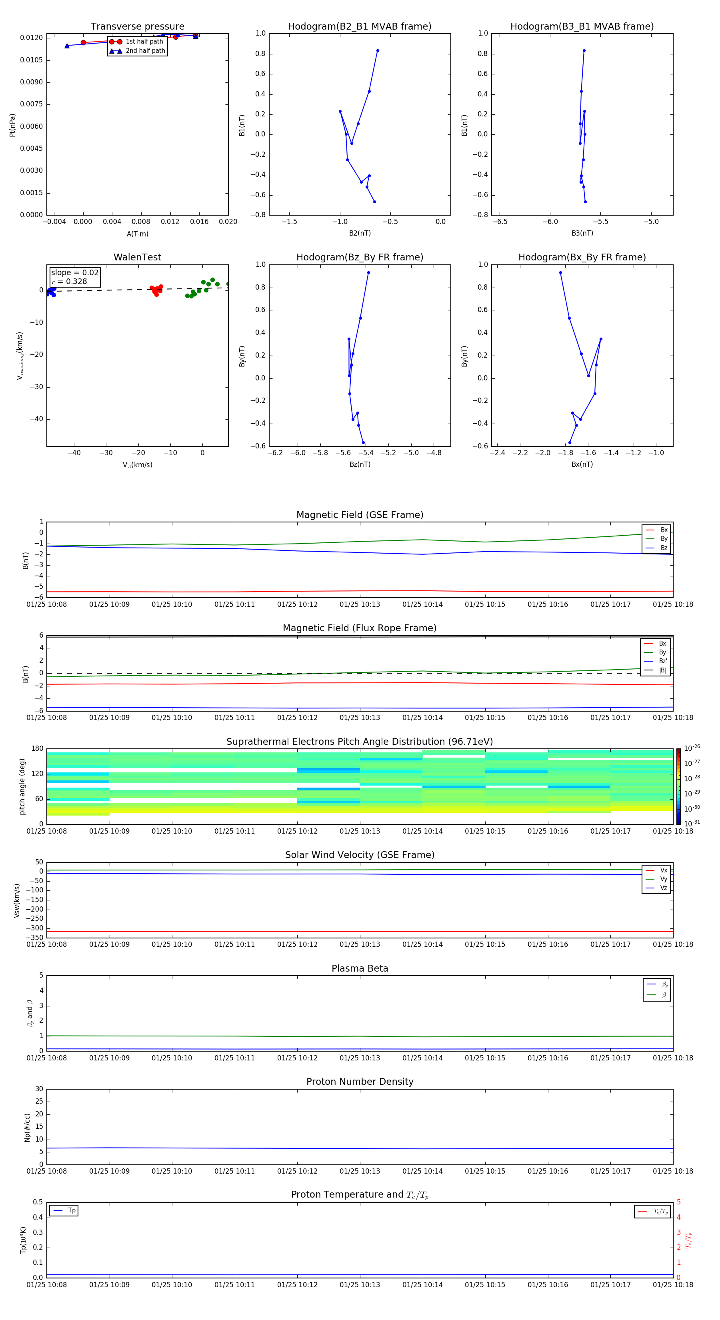
Task: Click the 'B3(nT)' x-axis label
Action: (582, 234)
